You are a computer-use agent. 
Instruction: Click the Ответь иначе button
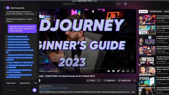11,83
